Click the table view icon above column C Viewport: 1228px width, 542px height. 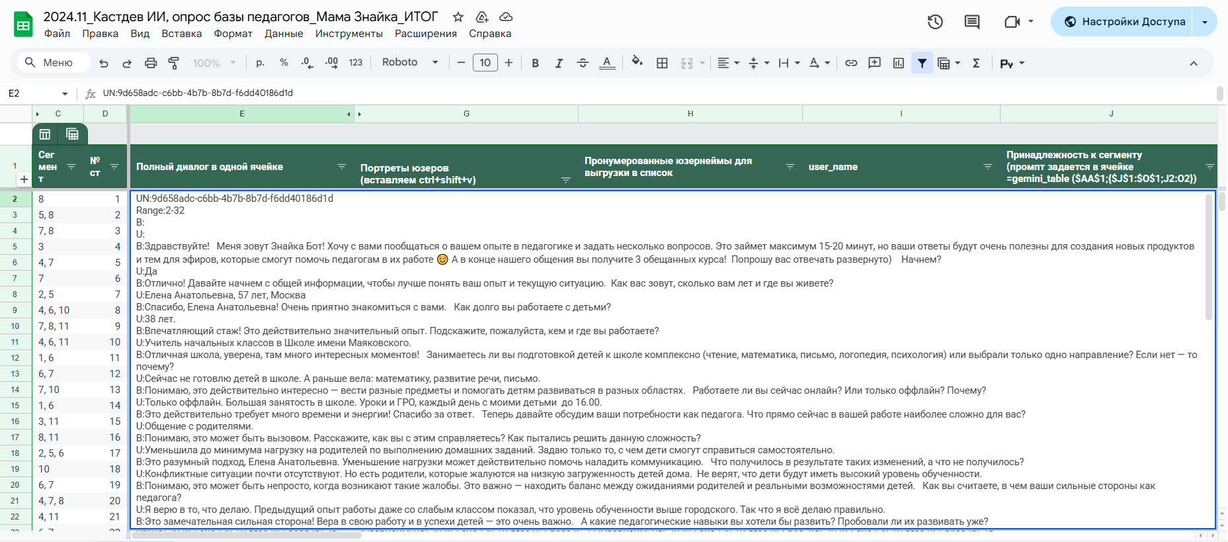(45, 134)
